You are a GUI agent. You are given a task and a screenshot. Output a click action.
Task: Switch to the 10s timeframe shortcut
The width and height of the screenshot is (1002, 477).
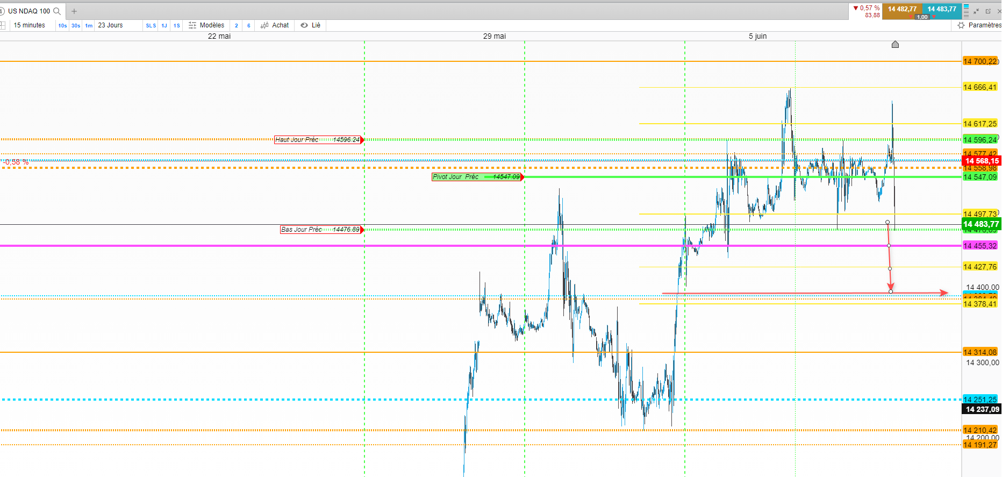(62, 26)
